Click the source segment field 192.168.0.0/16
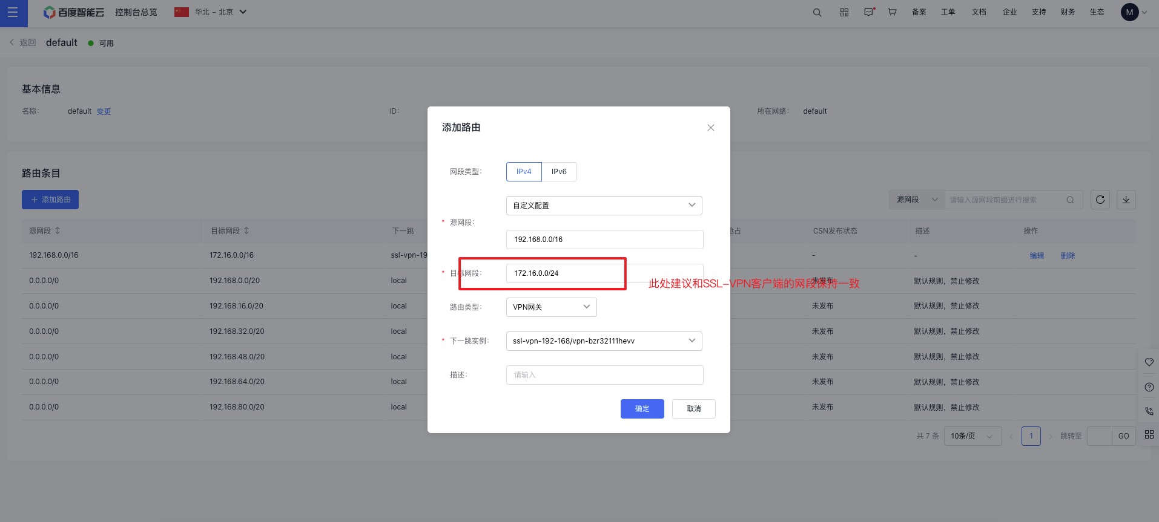 click(x=604, y=240)
